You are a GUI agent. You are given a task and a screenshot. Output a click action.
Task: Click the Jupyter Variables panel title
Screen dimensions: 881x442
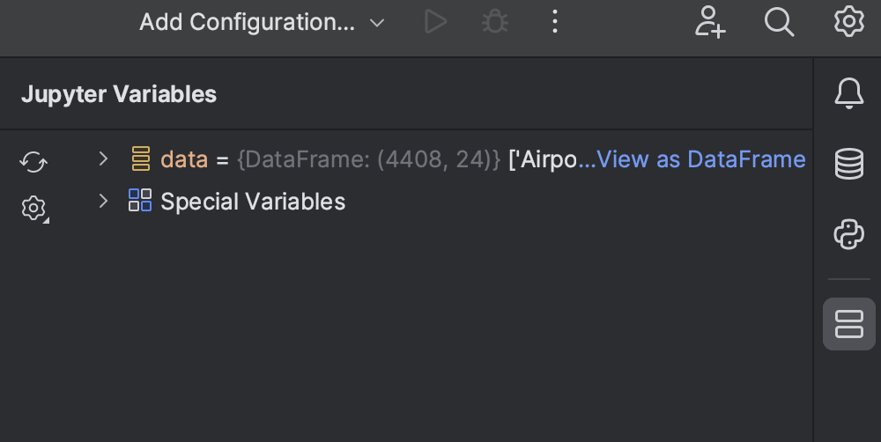tap(119, 94)
